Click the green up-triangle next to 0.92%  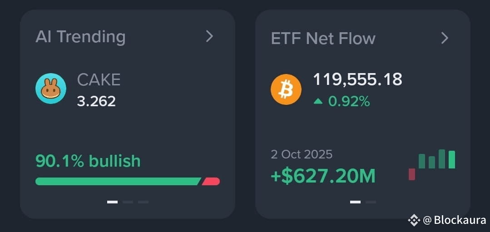pyautogui.click(x=318, y=102)
